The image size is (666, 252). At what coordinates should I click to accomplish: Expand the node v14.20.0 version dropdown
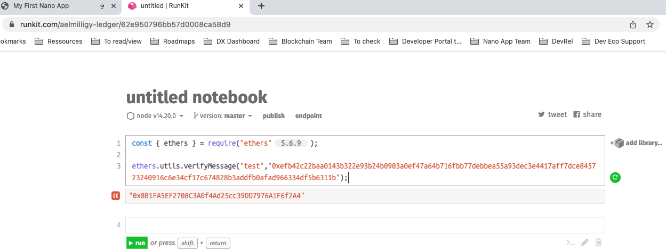[155, 115]
